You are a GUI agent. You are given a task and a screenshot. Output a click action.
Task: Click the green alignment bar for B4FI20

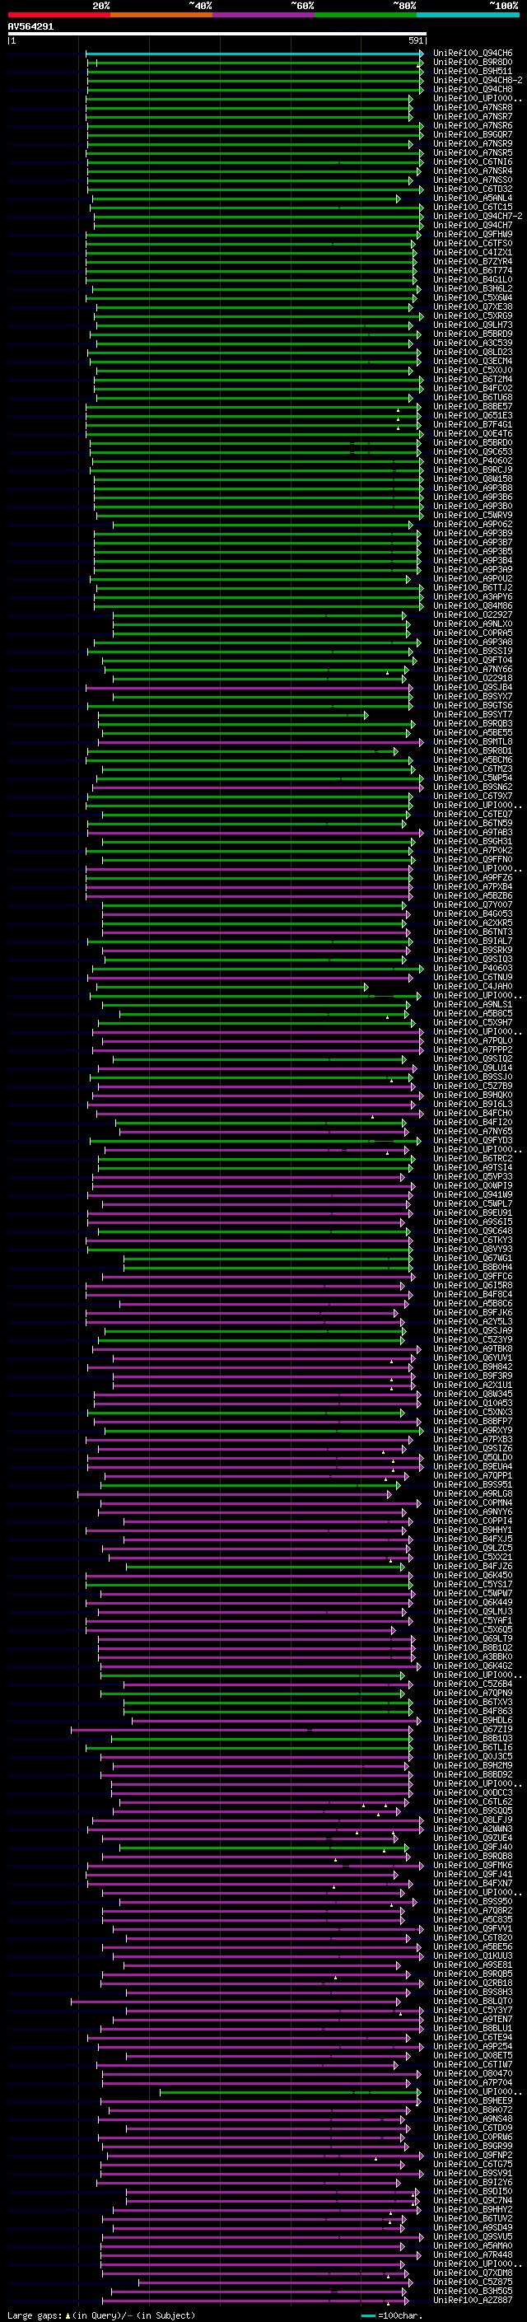coord(262,1122)
